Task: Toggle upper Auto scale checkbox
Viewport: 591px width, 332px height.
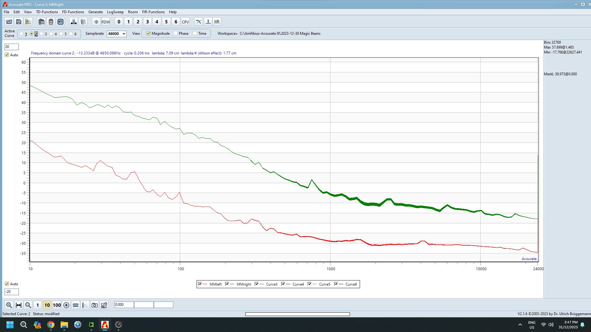Action: [x=7, y=55]
